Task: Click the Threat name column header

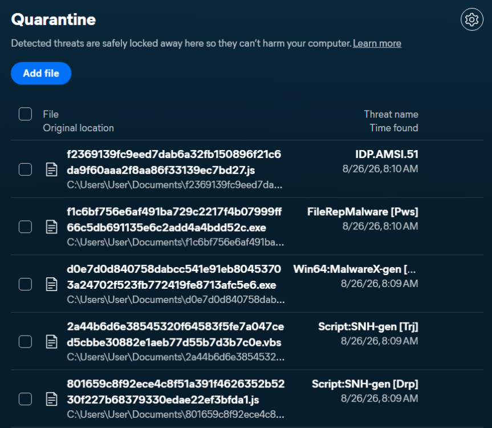Action: pyautogui.click(x=391, y=114)
